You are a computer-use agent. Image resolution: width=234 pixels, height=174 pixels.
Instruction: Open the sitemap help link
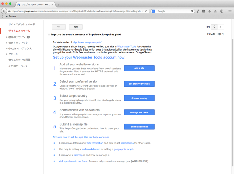coord(78,155)
